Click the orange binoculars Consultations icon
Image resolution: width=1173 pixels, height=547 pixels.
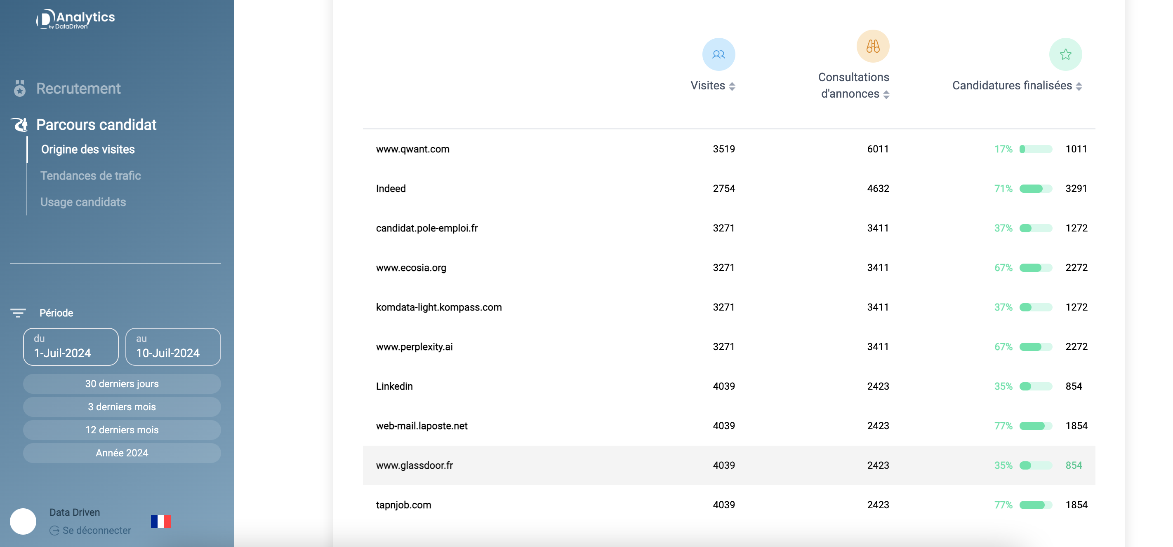click(x=872, y=47)
